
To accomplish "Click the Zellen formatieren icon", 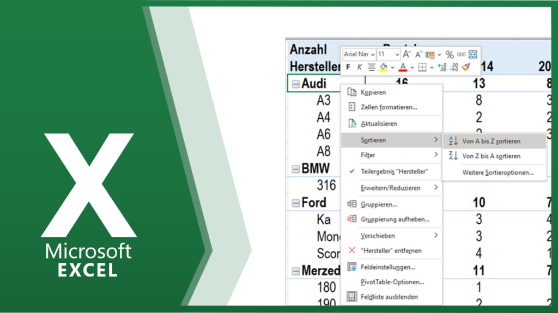I will 351,107.
